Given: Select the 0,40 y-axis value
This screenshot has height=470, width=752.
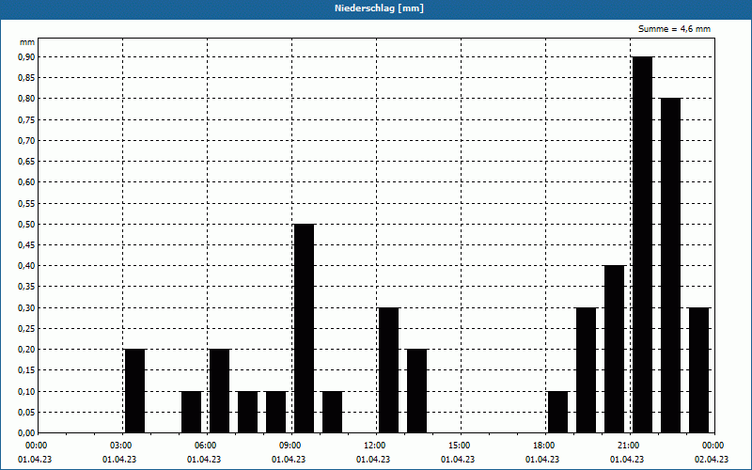Looking at the screenshot, I should pyautogui.click(x=26, y=266).
